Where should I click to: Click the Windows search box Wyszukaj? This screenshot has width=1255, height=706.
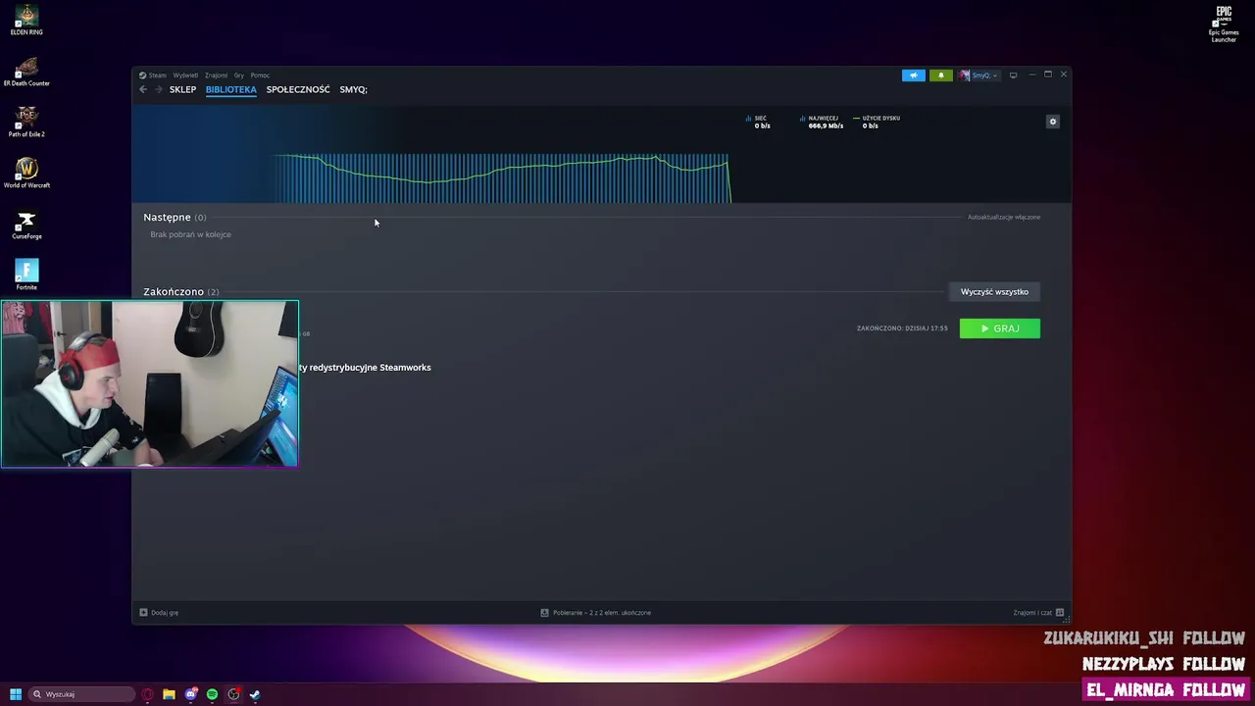(80, 694)
